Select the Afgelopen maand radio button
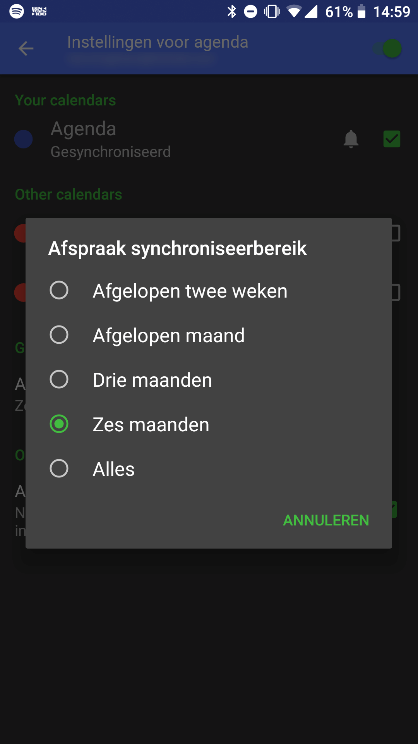 59,335
